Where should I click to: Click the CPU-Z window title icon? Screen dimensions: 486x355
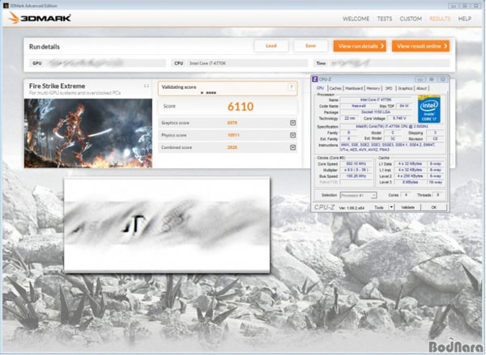coord(315,79)
